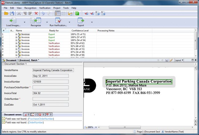
Task: Click the folder with window toolbar icon
Action: (70, 13)
